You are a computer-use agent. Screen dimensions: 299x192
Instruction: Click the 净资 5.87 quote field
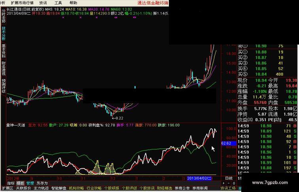pyautogui.click(x=252, y=114)
